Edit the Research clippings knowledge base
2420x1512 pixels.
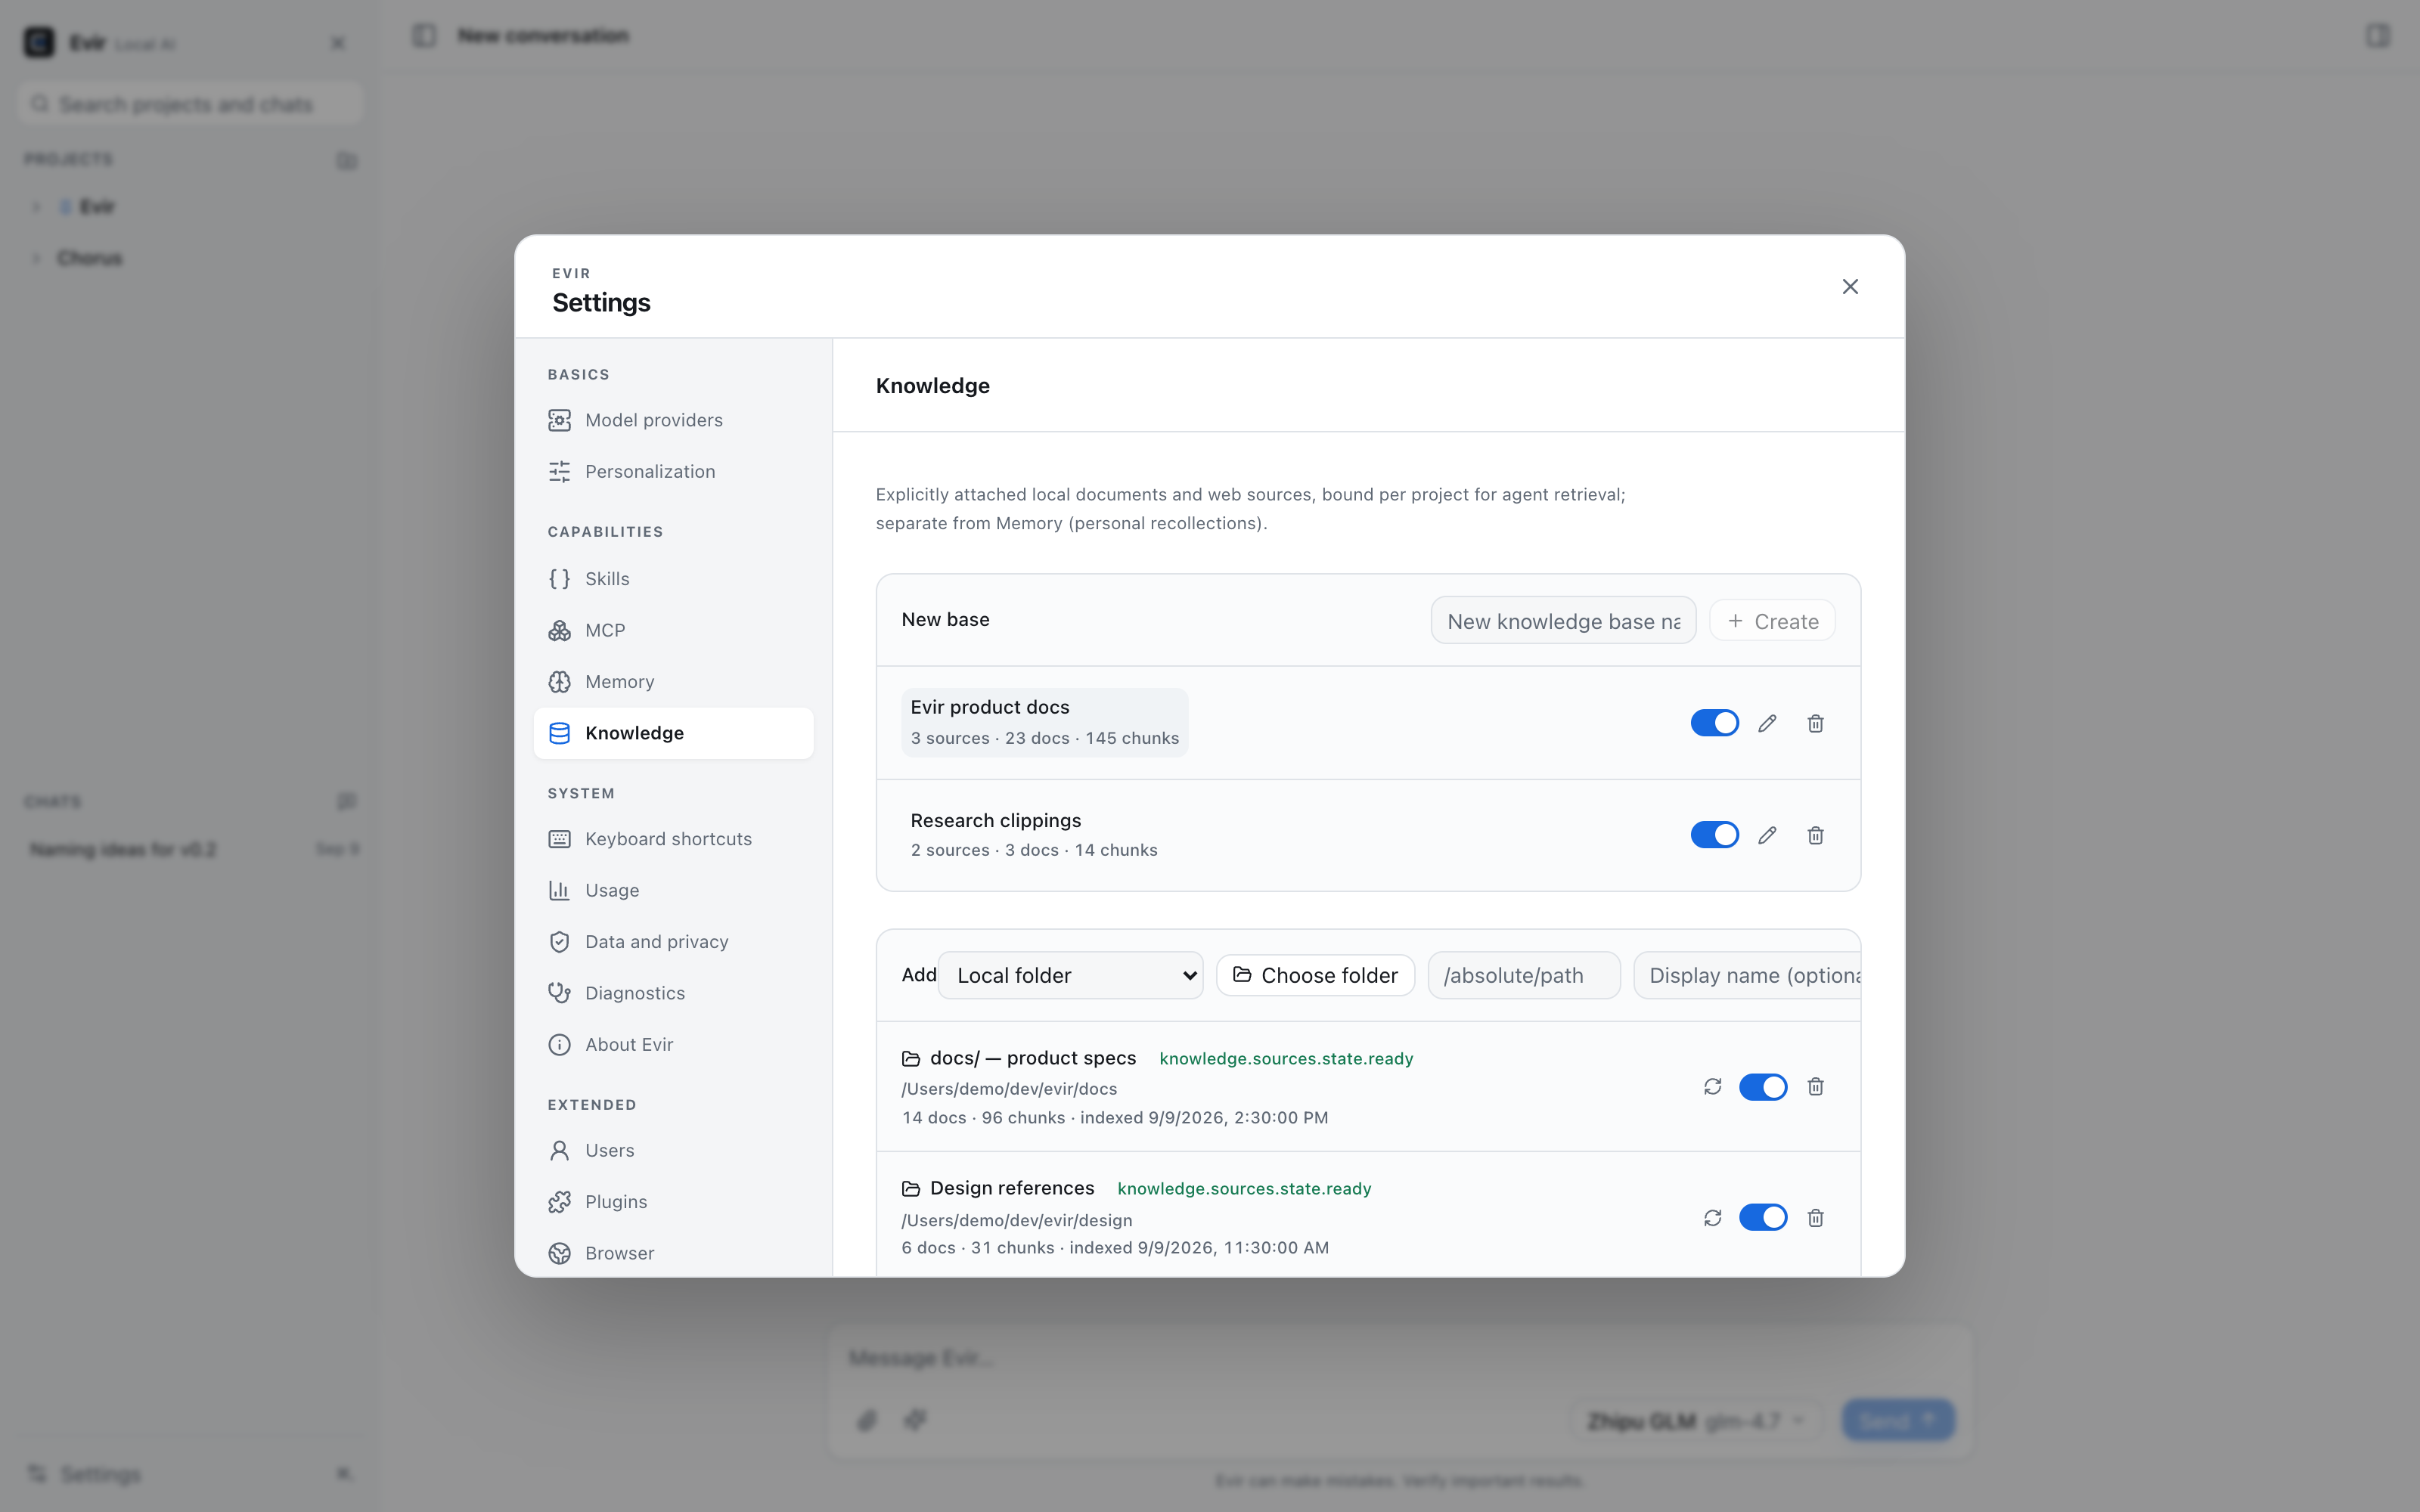1767,835
